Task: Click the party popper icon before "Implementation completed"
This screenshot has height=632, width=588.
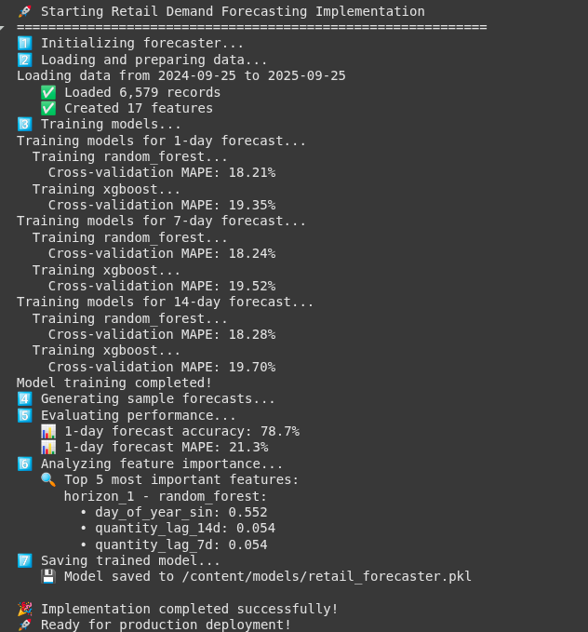Action: 24,609
